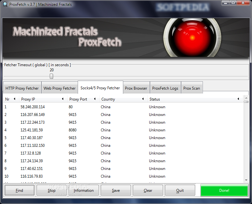Switch to the Web Proxy Fetcher tab
252x204 pixels.
[59, 88]
